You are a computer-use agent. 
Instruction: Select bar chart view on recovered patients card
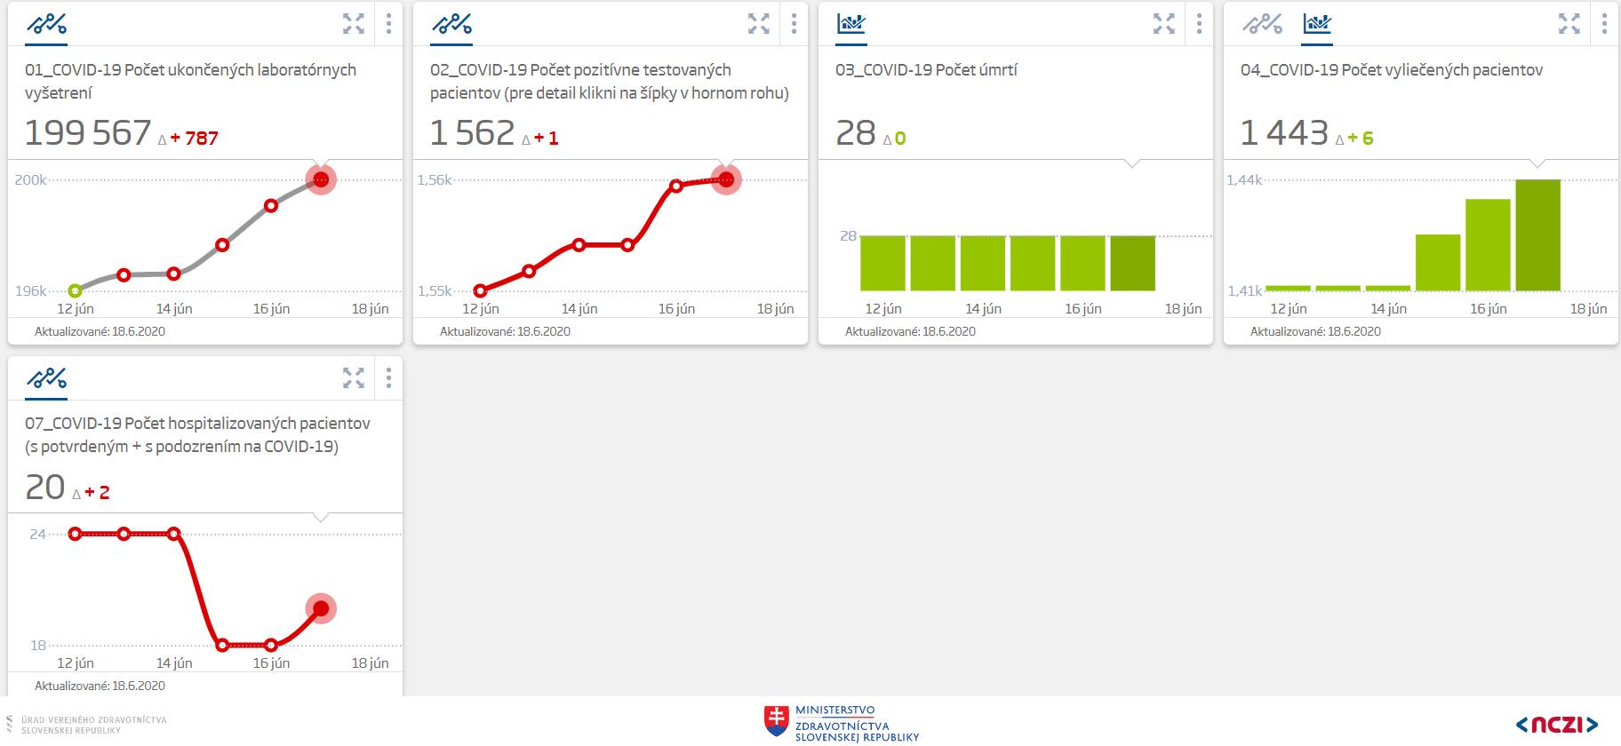click(1317, 24)
